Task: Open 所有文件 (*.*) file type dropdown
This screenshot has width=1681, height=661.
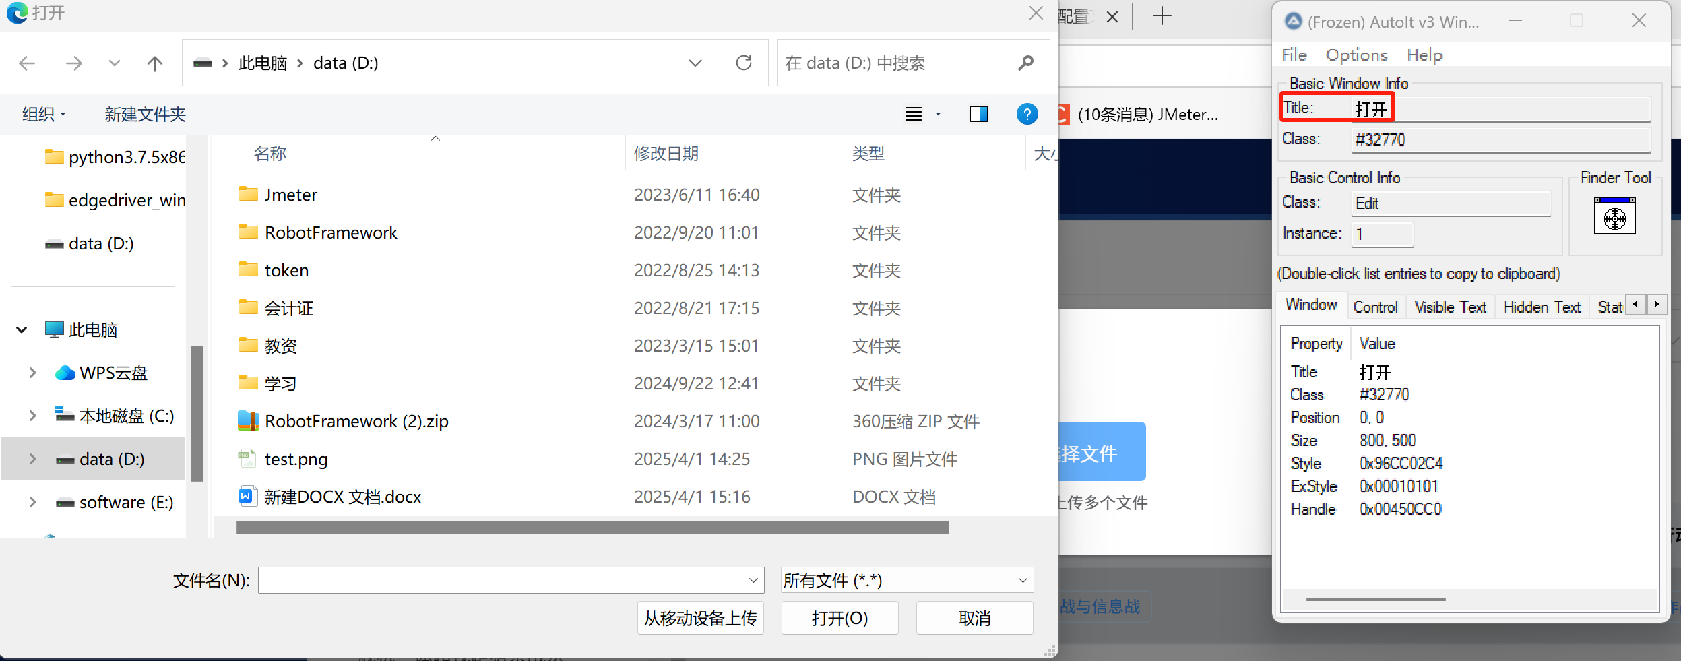Action: click(907, 580)
